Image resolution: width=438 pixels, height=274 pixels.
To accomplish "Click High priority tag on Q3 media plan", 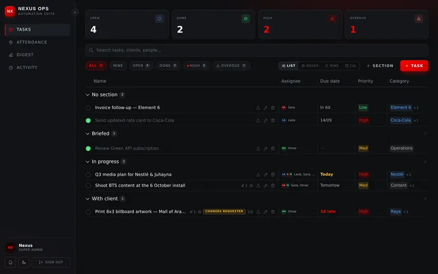I will point(364,174).
